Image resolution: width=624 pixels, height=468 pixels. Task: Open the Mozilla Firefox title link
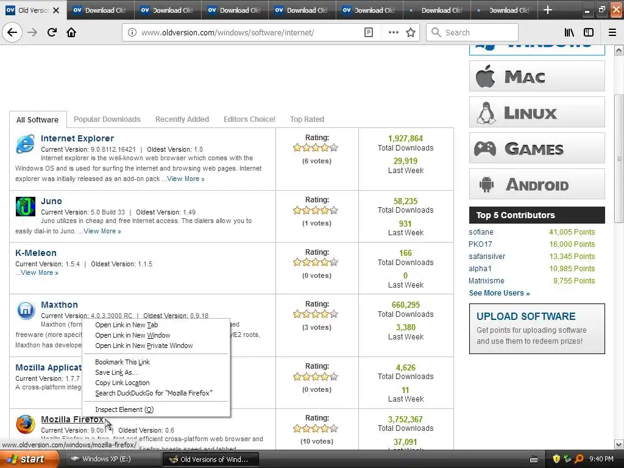point(72,419)
